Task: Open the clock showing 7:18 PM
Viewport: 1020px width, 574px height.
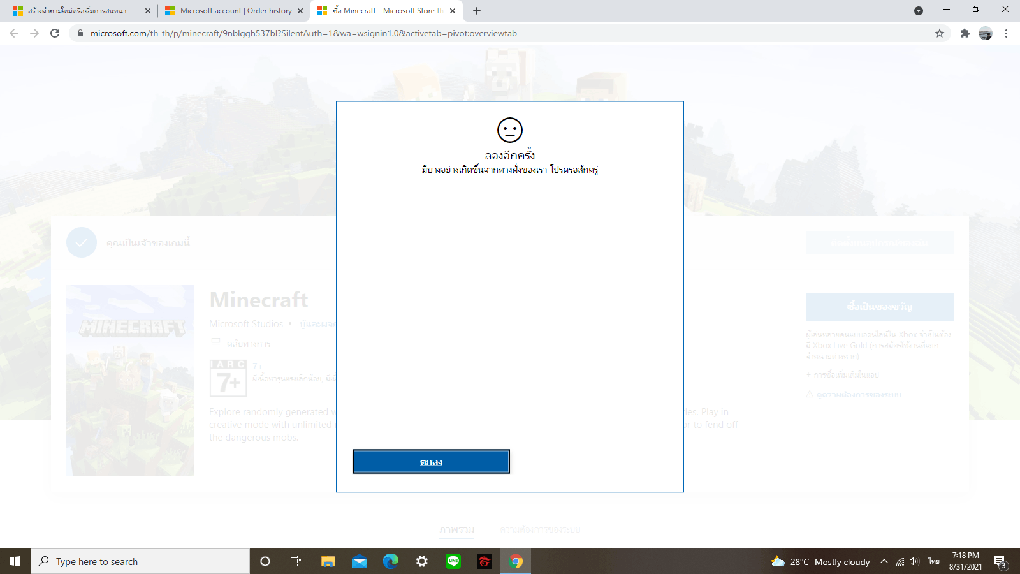Action: coord(965,561)
